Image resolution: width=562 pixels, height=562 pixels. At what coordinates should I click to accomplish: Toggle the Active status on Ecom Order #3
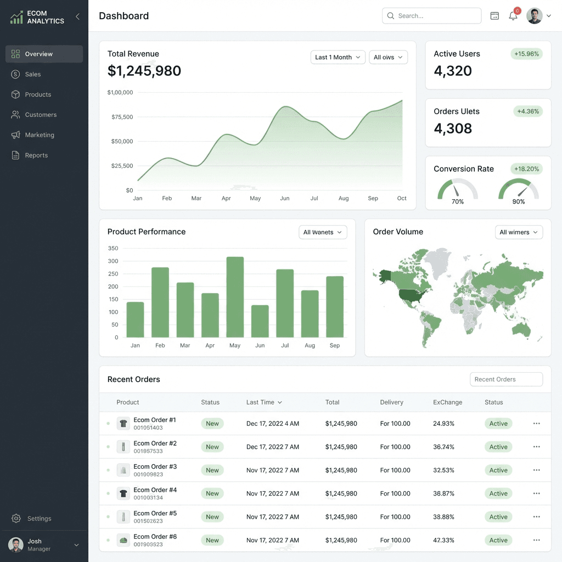click(x=498, y=470)
